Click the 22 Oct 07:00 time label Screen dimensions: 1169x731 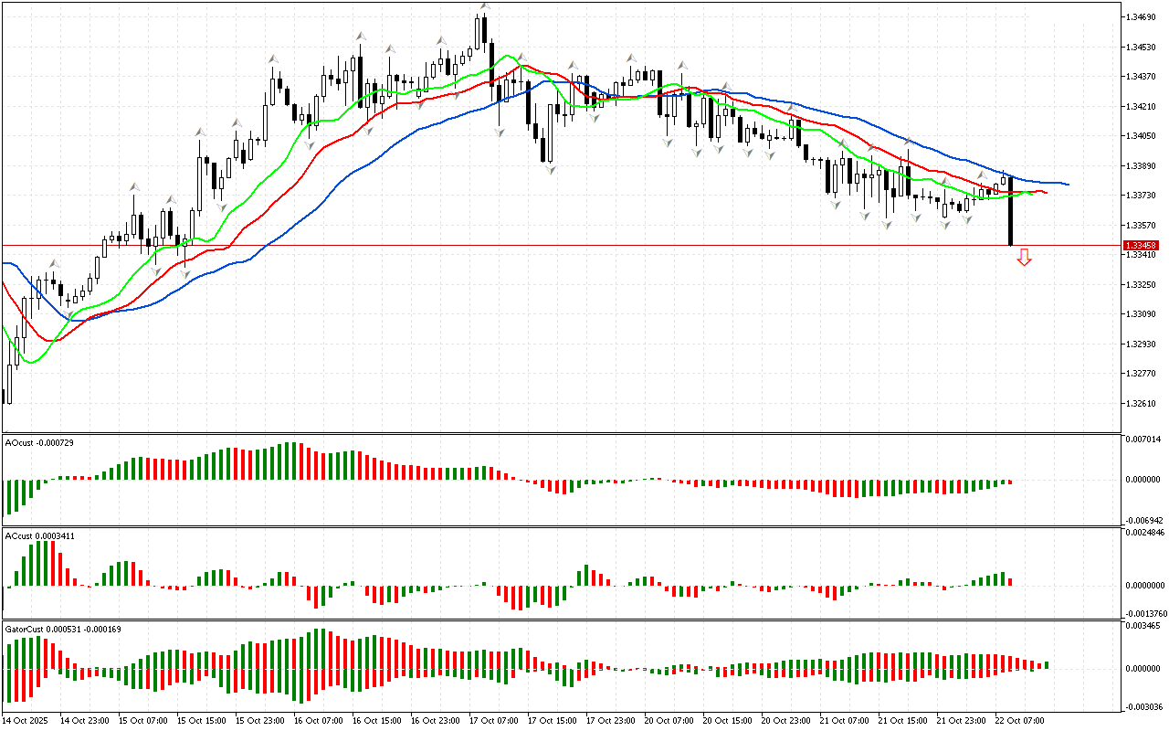point(1019,720)
